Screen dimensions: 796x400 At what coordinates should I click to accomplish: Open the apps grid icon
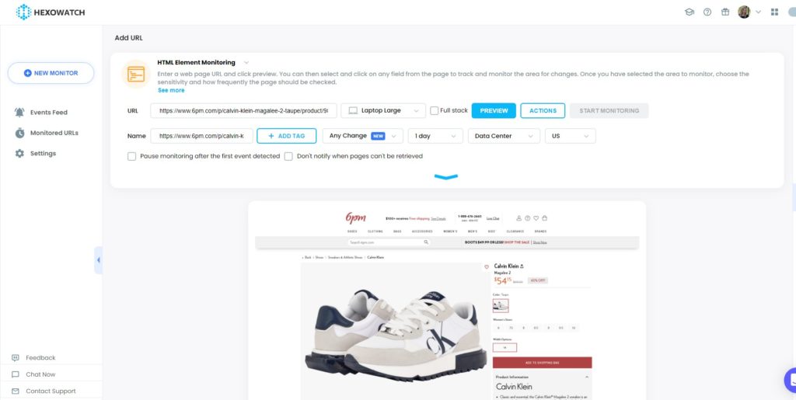coord(774,12)
